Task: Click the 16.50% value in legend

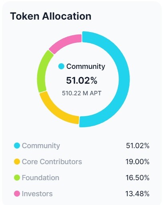Action: [x=137, y=178]
